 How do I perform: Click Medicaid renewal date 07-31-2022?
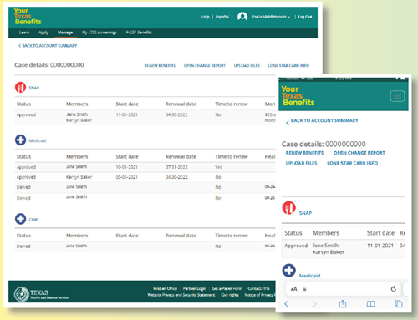[x=176, y=167]
